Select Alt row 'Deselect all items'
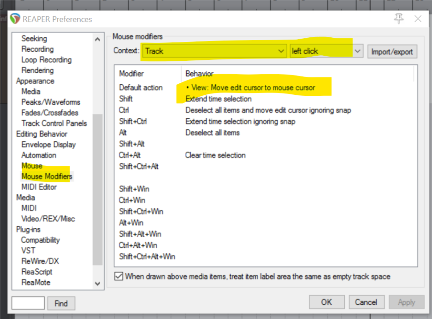Viewport: 432px width, 319px height. coord(213,133)
